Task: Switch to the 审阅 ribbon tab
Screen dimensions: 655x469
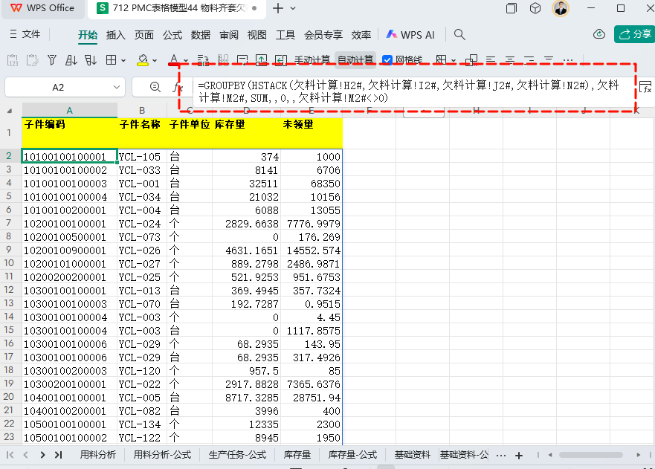Action: click(229, 35)
